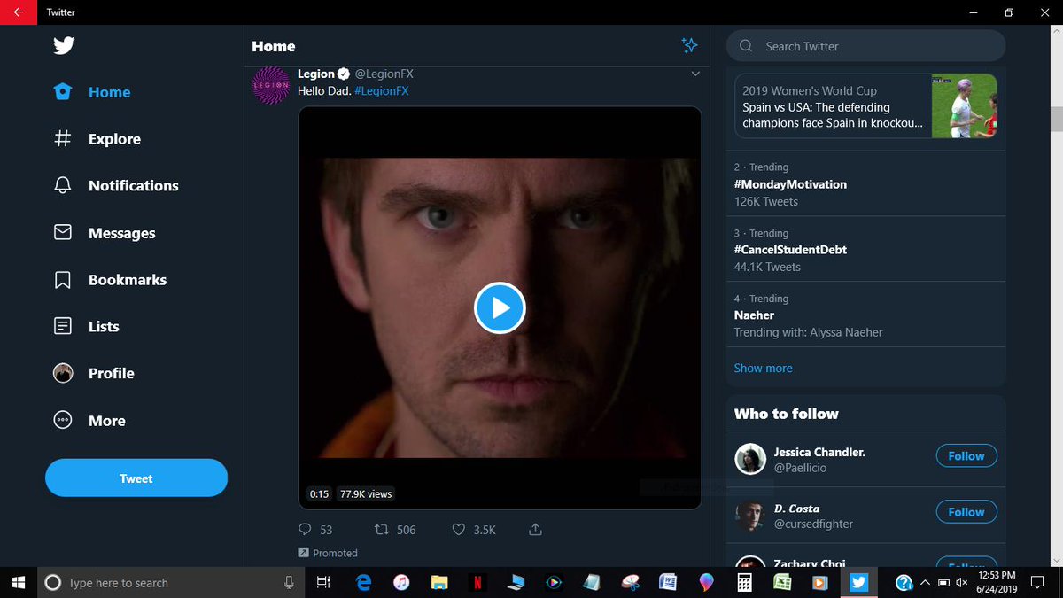This screenshot has width=1063, height=598.
Task: Open the Notifications bell
Action: coord(131,185)
